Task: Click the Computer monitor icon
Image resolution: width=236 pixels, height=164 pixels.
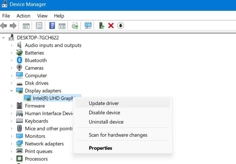Action: coord(20,75)
